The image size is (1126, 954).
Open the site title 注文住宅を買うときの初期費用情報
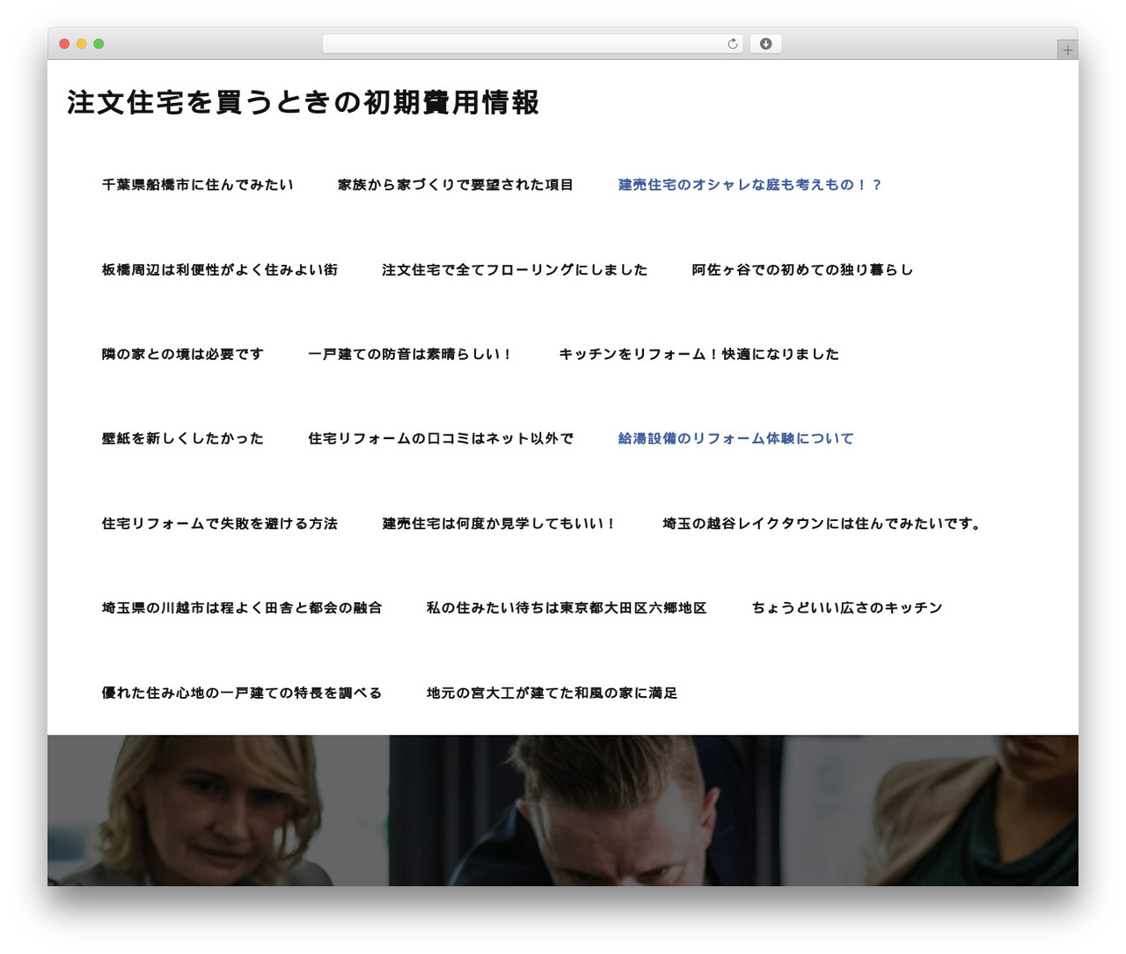(303, 102)
